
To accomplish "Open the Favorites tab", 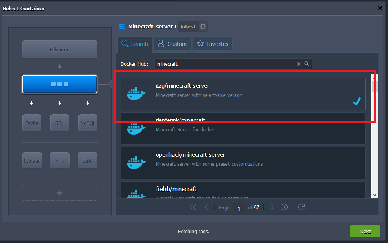I will point(213,44).
